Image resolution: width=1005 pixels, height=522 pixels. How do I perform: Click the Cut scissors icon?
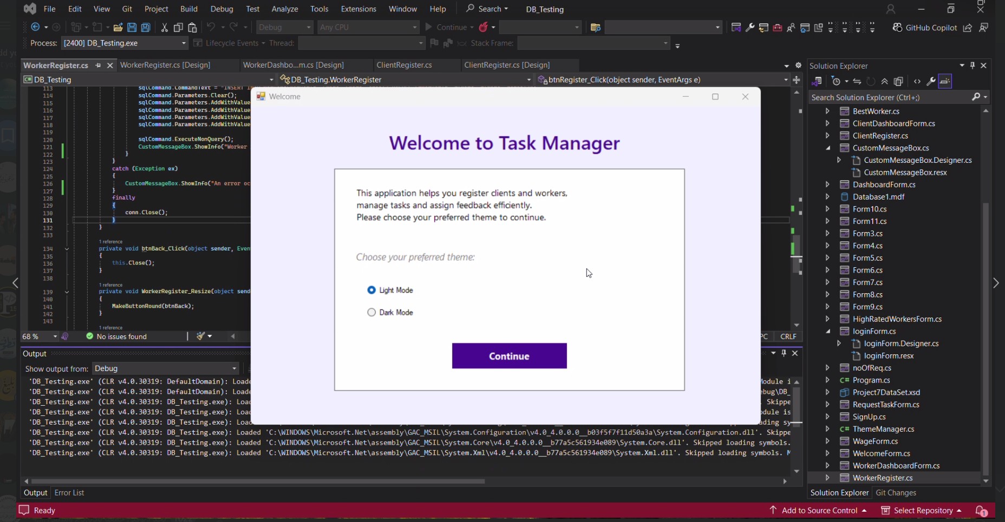point(164,27)
